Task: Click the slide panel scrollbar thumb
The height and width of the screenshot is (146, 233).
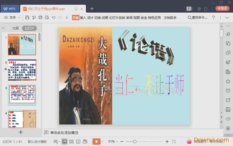Action: pyautogui.click(x=39, y=37)
